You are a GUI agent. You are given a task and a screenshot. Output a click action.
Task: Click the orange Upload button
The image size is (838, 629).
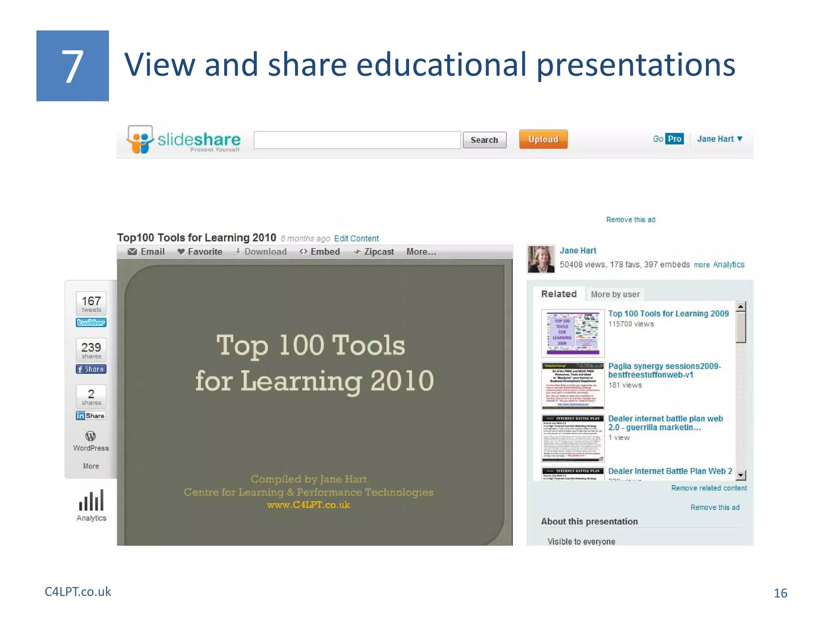543,139
